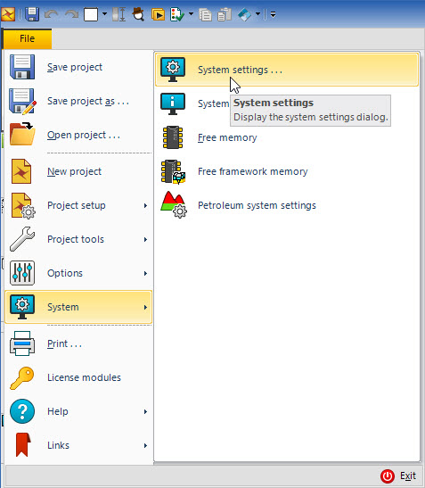Viewport: 425px width, 488px height.
Task: Click the Project tools wrench icon
Action: [x=22, y=239]
